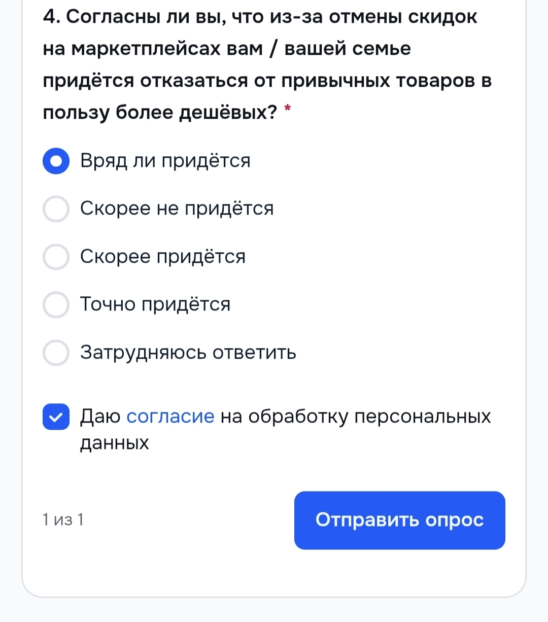Click the word "Даю" before the consent link
This screenshot has height=622, width=548.
pos(100,417)
